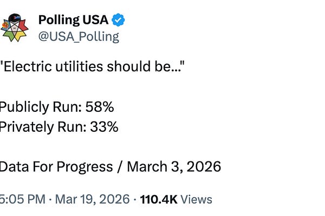Click the 58% figure in the tweet
325x216 pixels.
tap(99, 106)
